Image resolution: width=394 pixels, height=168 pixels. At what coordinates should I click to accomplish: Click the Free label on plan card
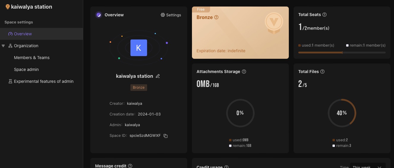pyautogui.click(x=201, y=9)
